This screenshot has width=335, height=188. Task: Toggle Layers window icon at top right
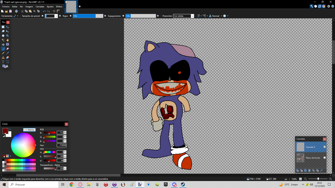[x=320, y=6]
